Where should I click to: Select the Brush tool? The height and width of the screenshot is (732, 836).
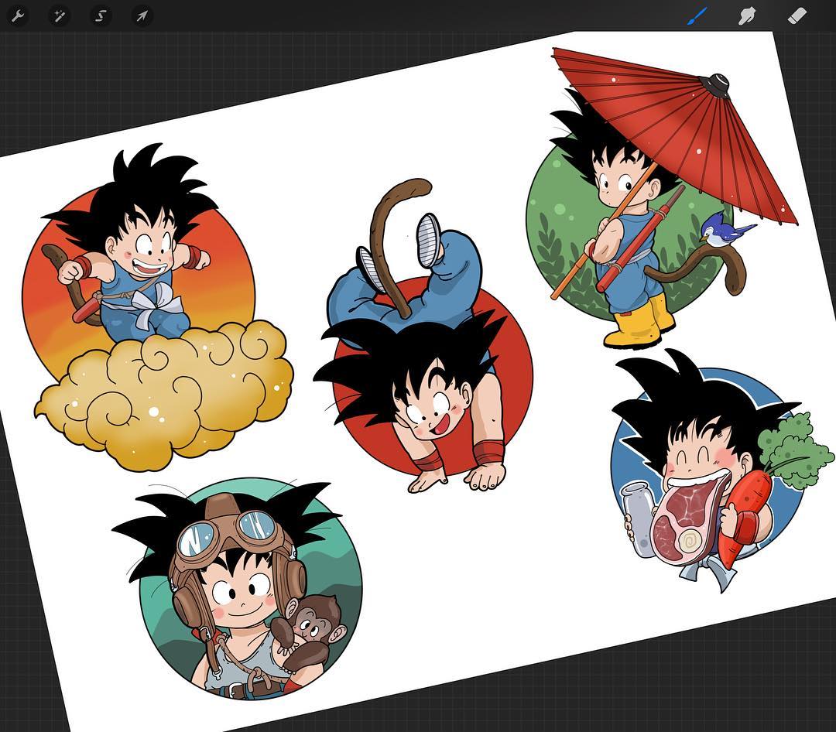point(698,16)
